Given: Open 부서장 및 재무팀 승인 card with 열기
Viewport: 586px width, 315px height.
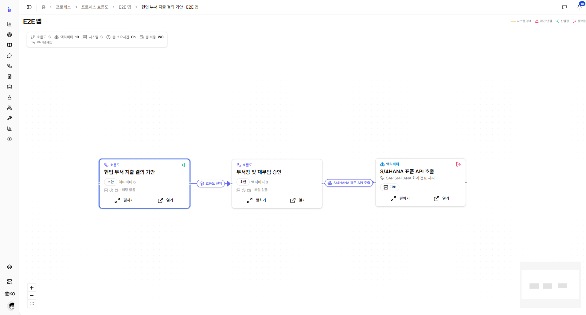Looking at the screenshot, I should point(298,200).
